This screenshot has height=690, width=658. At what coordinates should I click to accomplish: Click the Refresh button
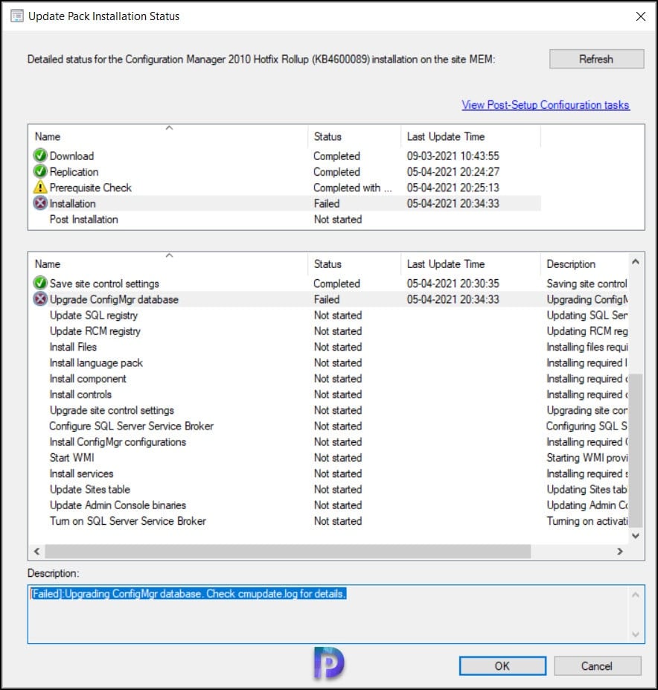coord(596,59)
